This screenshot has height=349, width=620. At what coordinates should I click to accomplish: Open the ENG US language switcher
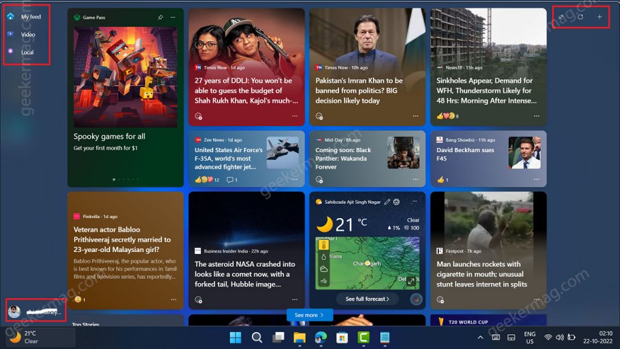point(530,337)
